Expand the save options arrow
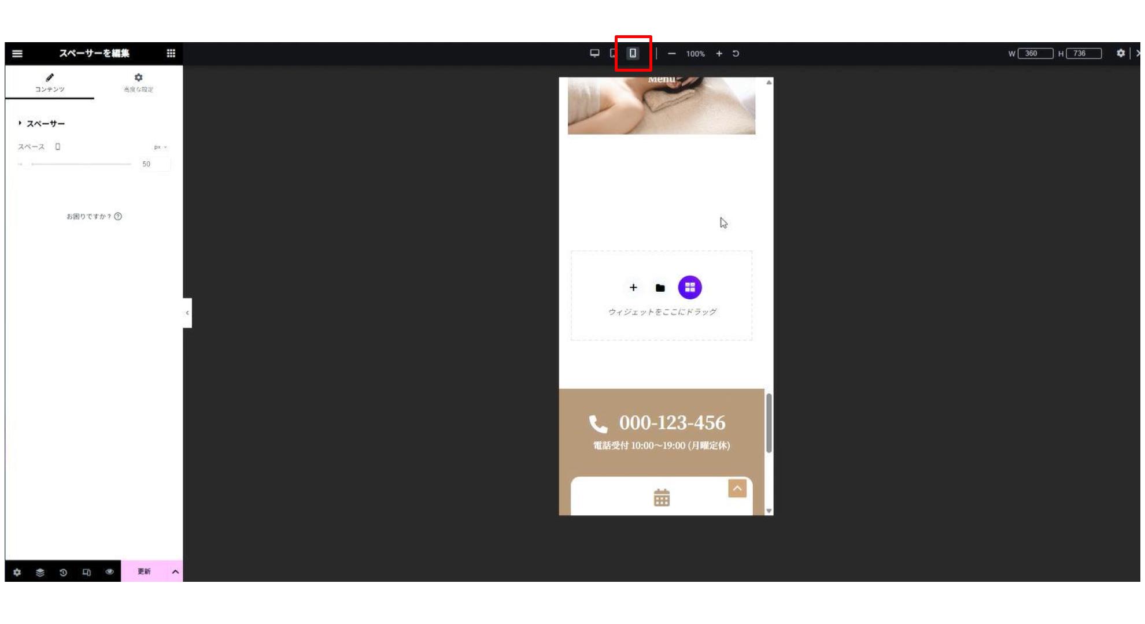The image size is (1145, 624). pyautogui.click(x=175, y=571)
